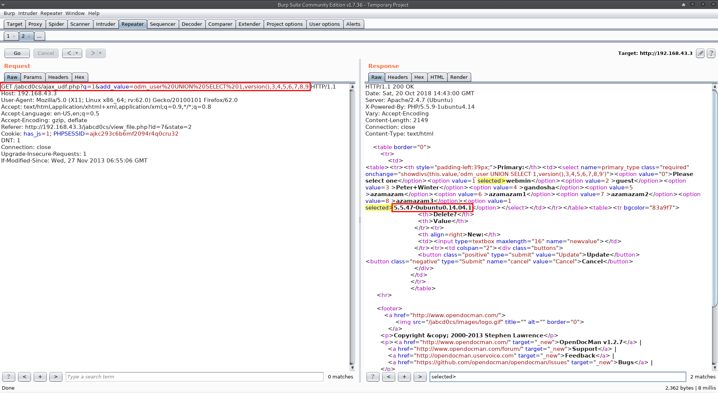Show response Headers view
This screenshot has width=718, height=393.
pyautogui.click(x=398, y=77)
